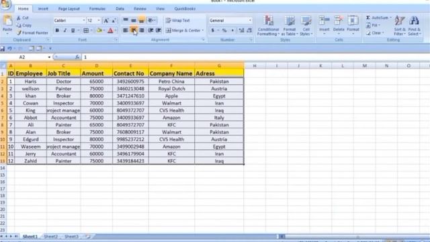430x242 pixels.
Task: Open the General number format dropdown
Action: coord(250,21)
